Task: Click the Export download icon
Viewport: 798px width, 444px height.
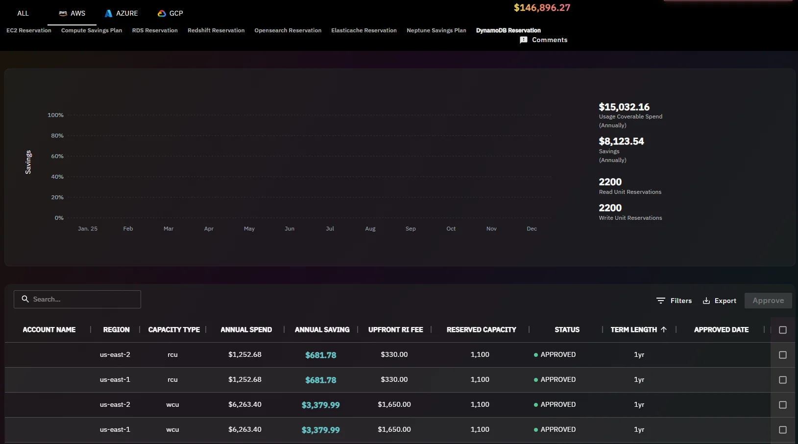Action: pyautogui.click(x=706, y=301)
